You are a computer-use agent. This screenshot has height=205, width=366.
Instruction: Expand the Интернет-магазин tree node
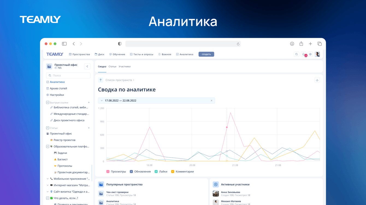(x=48, y=185)
